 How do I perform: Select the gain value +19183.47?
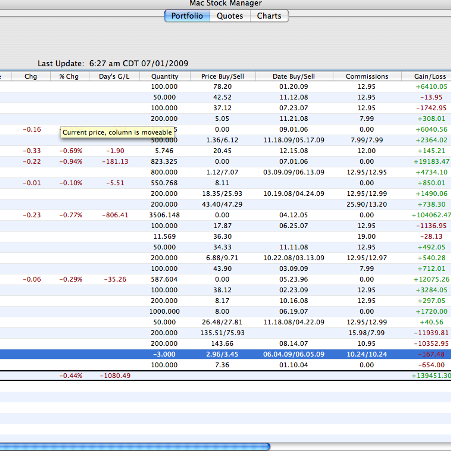pos(432,162)
